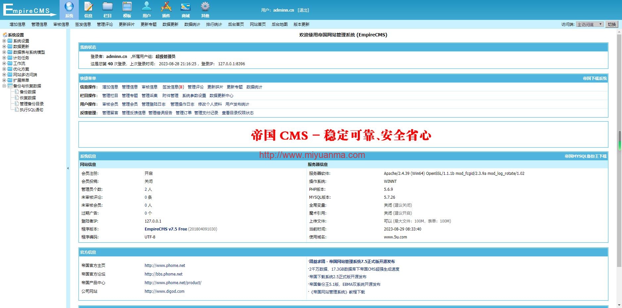Viewport: 622px width, 308px height.
Task: Open news 帝国下载系统2.5正式版开源发布
Action: click(338, 277)
